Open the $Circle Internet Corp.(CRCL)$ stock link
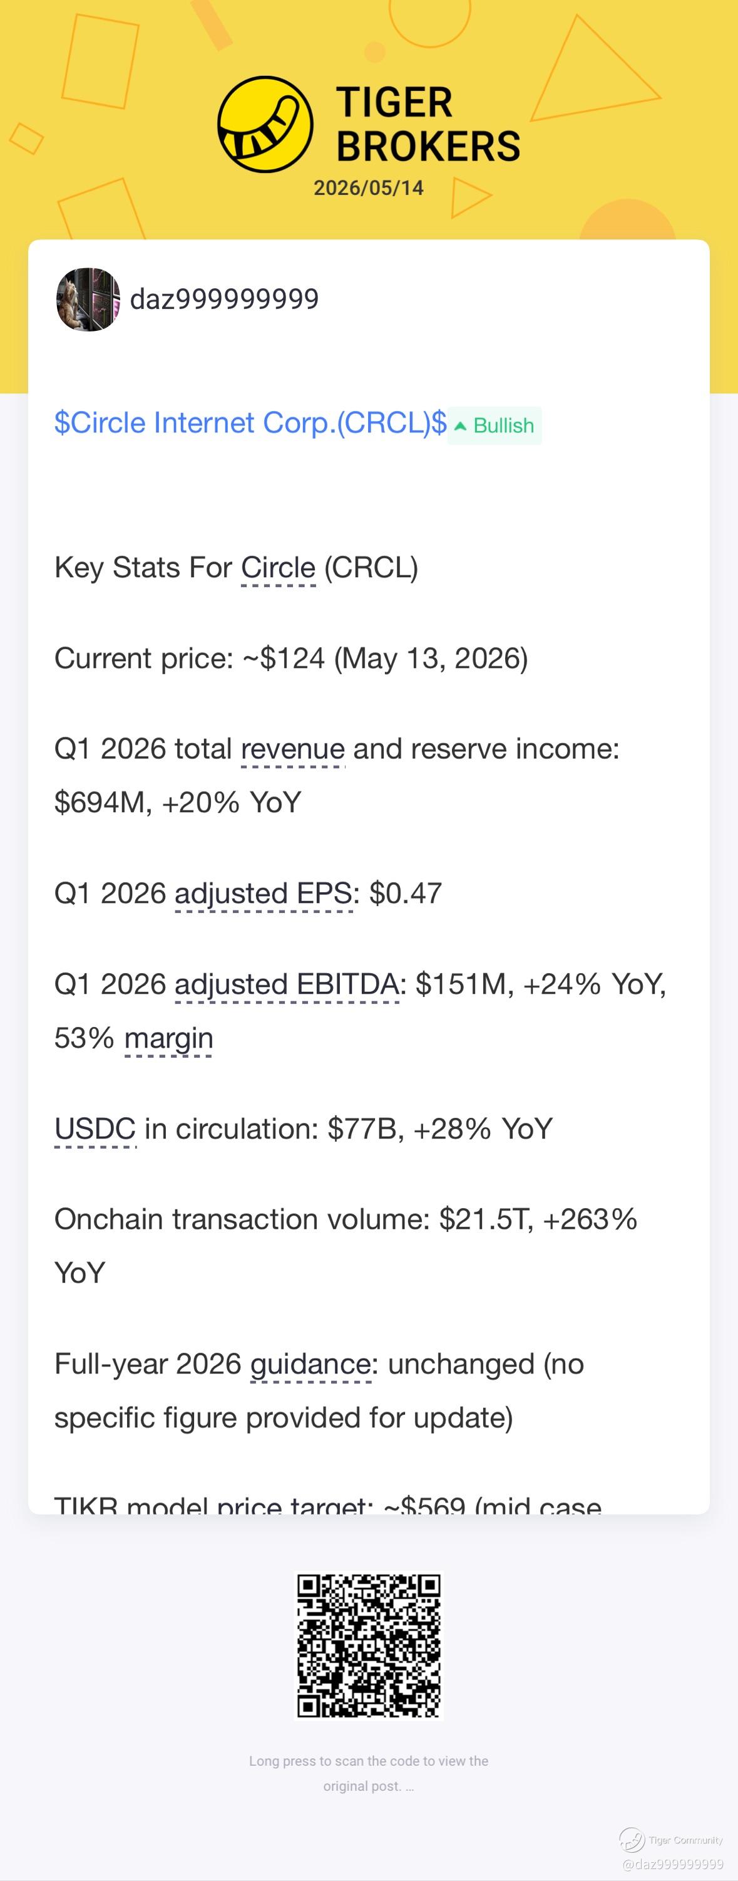Viewport: 738px width, 1881px height. pyautogui.click(x=250, y=423)
